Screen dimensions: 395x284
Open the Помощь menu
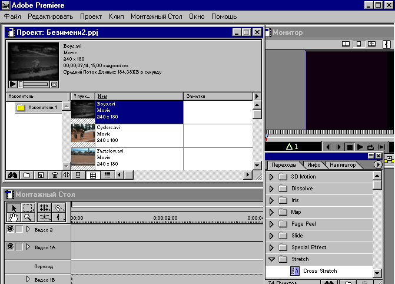point(224,16)
